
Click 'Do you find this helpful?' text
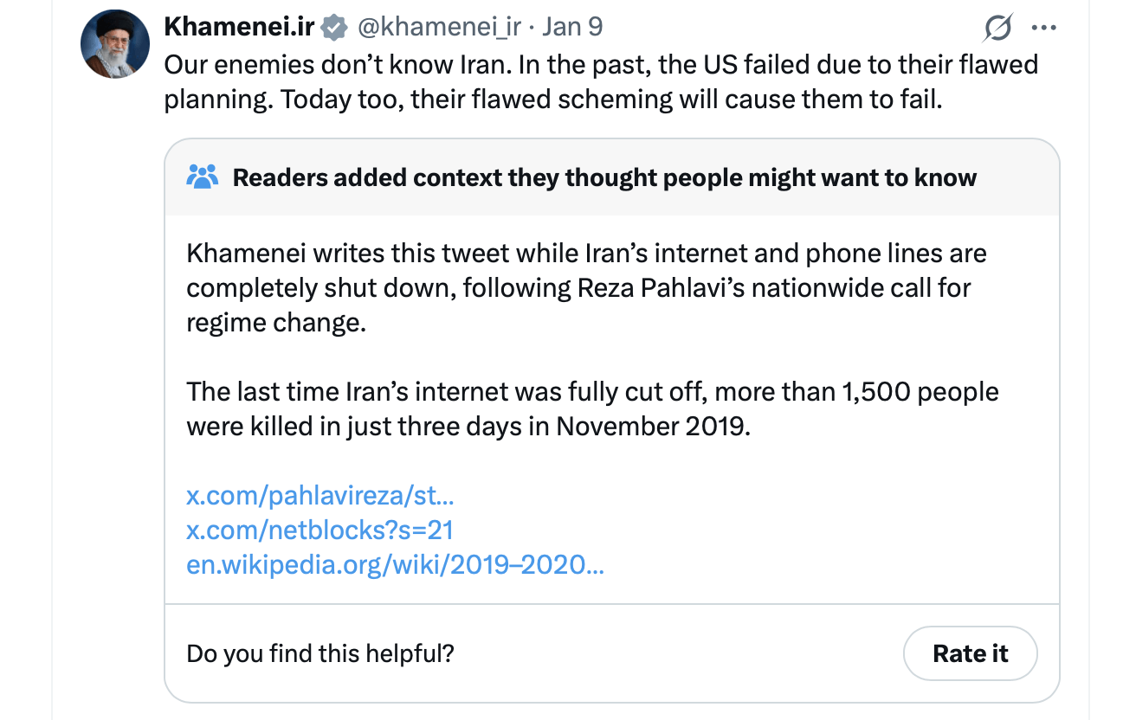tap(318, 653)
